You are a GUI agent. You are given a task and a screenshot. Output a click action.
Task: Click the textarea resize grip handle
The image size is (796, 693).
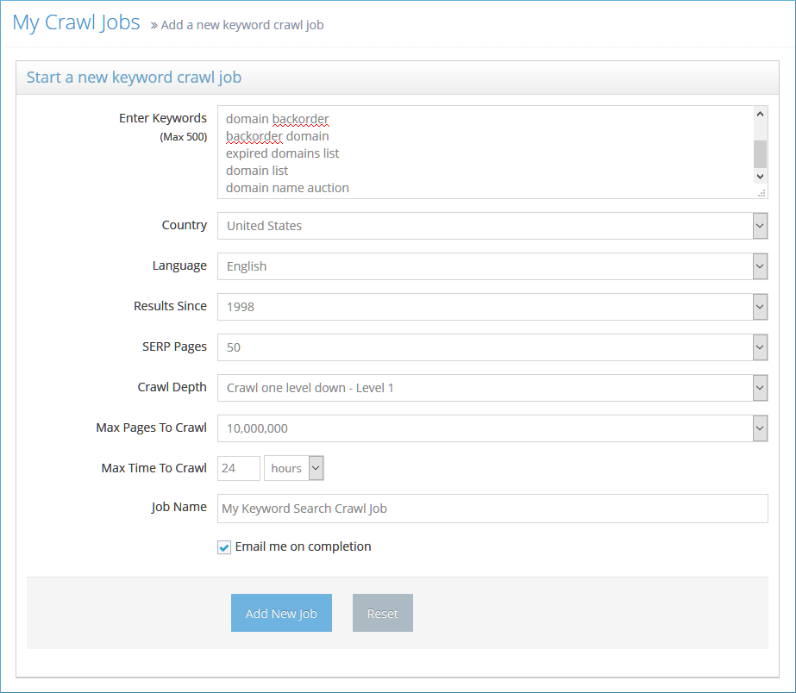pyautogui.click(x=762, y=193)
